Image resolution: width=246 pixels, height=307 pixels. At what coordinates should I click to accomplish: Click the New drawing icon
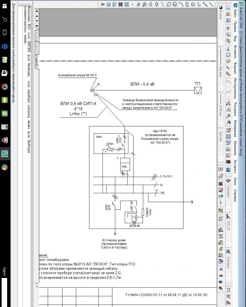click(x=228, y=8)
